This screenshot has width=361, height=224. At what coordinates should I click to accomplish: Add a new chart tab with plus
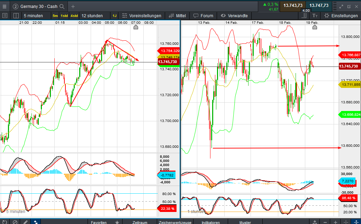[73, 7]
